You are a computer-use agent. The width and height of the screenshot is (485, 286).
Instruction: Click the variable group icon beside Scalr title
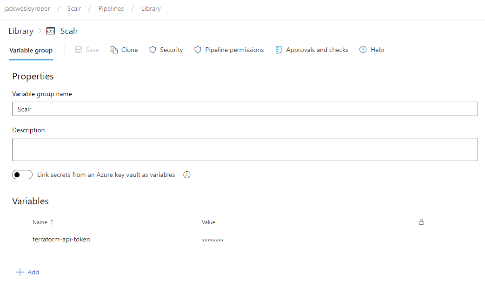(x=51, y=31)
